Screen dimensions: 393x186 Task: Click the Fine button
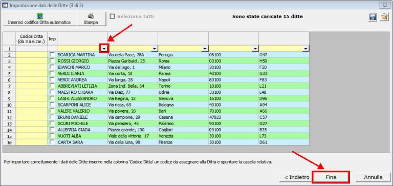tap(331, 177)
